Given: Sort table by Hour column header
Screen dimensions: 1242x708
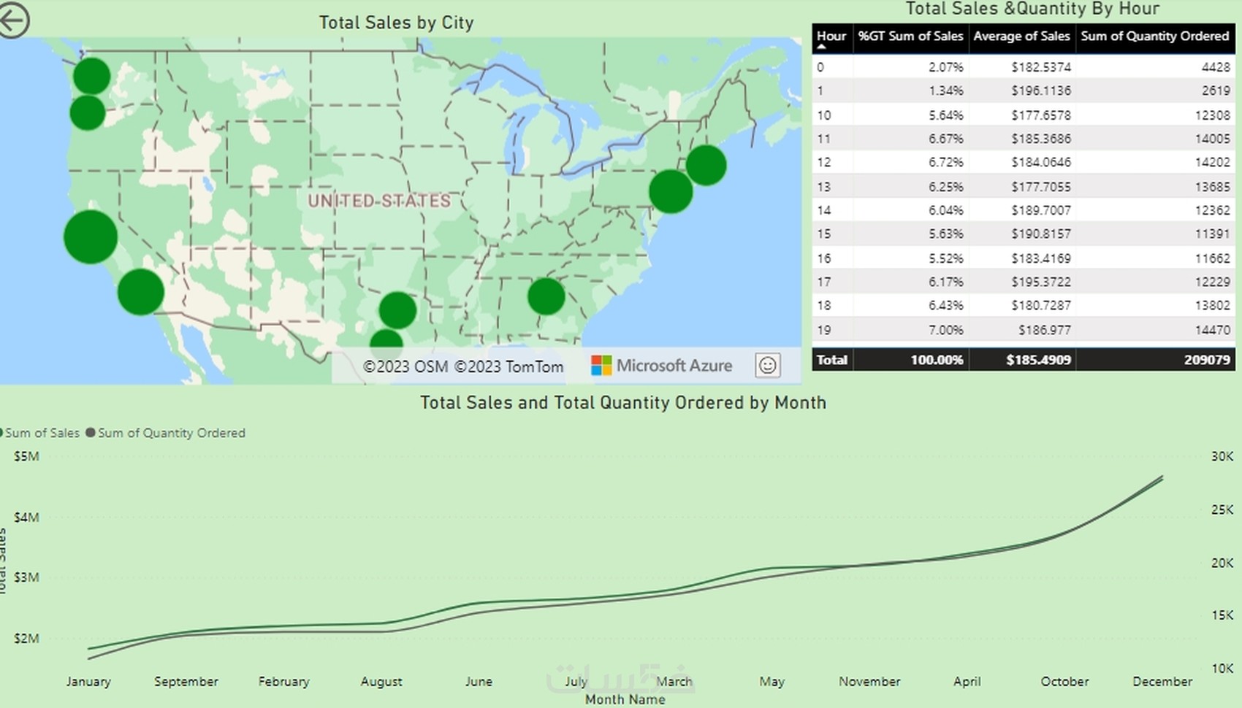Looking at the screenshot, I should 831,36.
